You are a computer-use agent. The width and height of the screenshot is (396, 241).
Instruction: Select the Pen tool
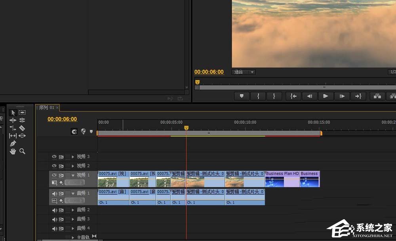(13, 143)
